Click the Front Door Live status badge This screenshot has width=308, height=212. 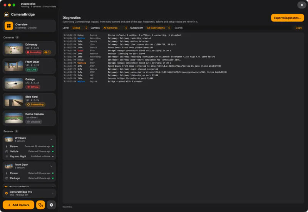32,70
